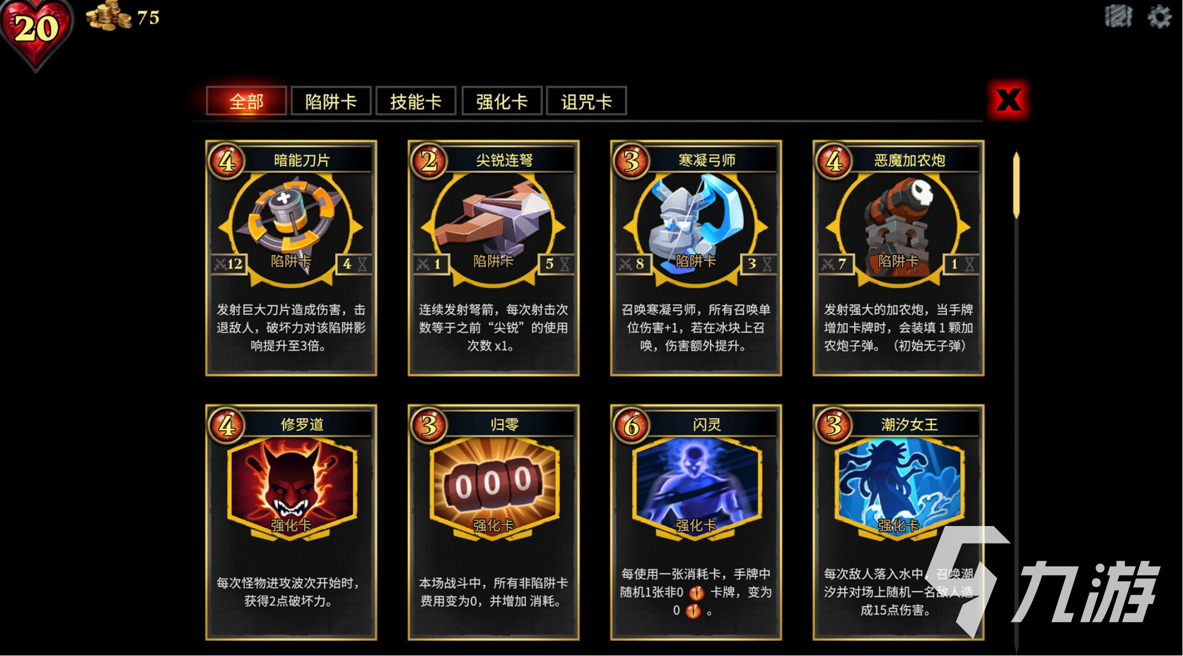Viewport: 1183px width, 656px height.
Task: Close the card list with red X
Action: pos(1008,100)
